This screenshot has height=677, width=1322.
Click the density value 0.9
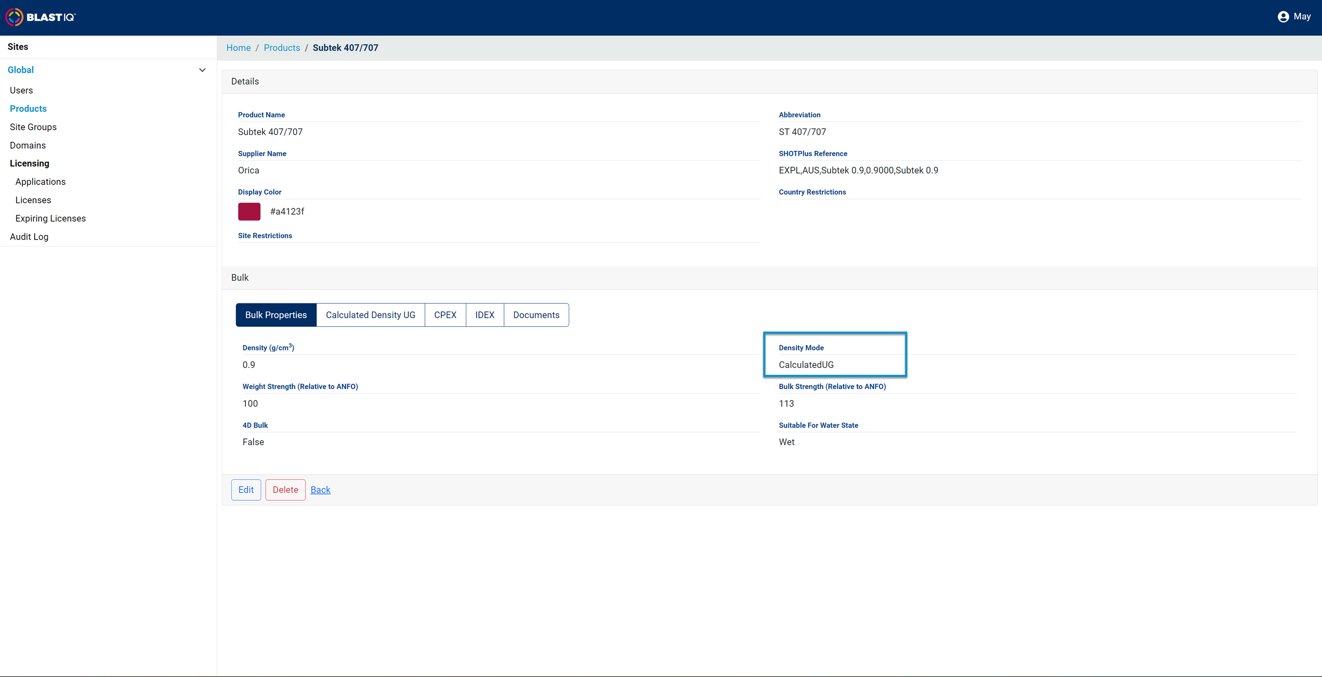249,365
